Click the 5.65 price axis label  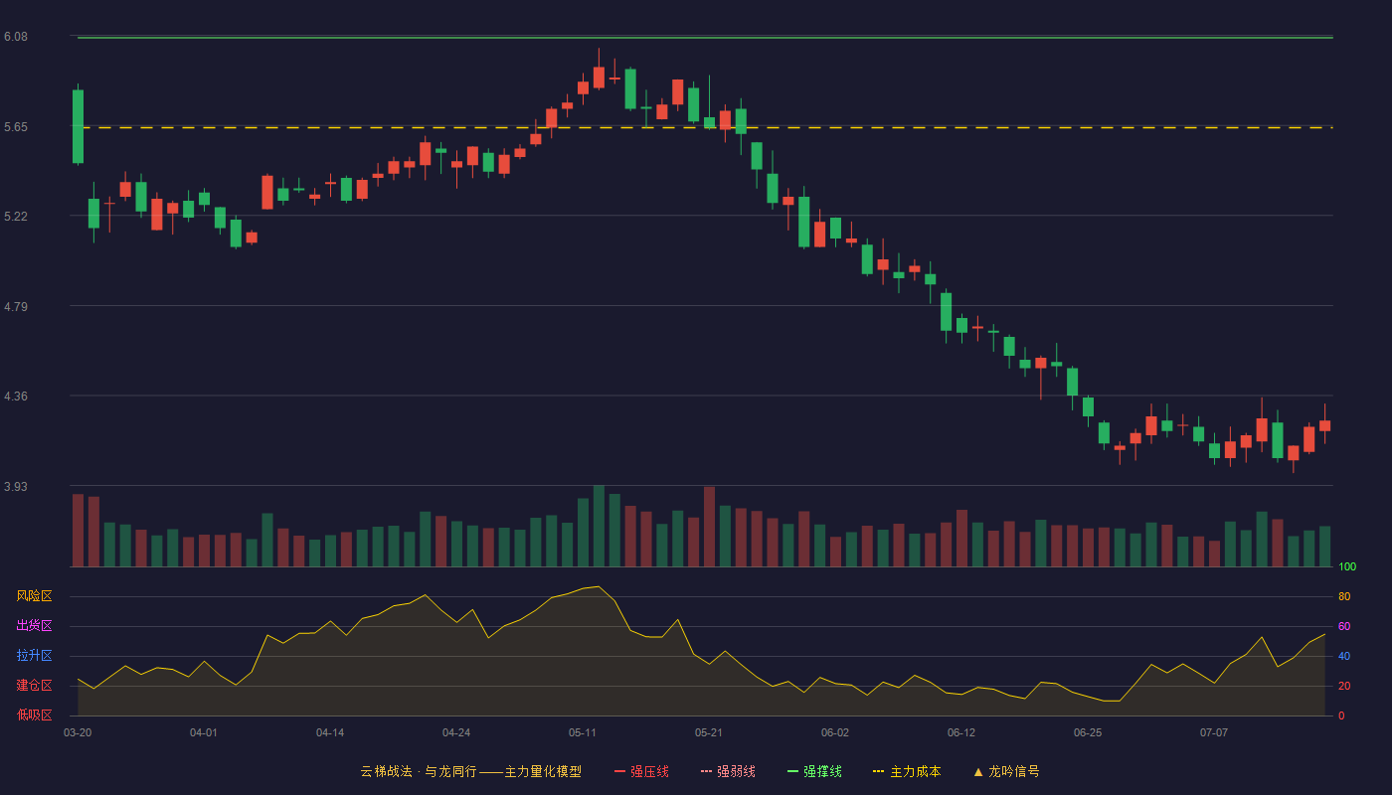16,127
